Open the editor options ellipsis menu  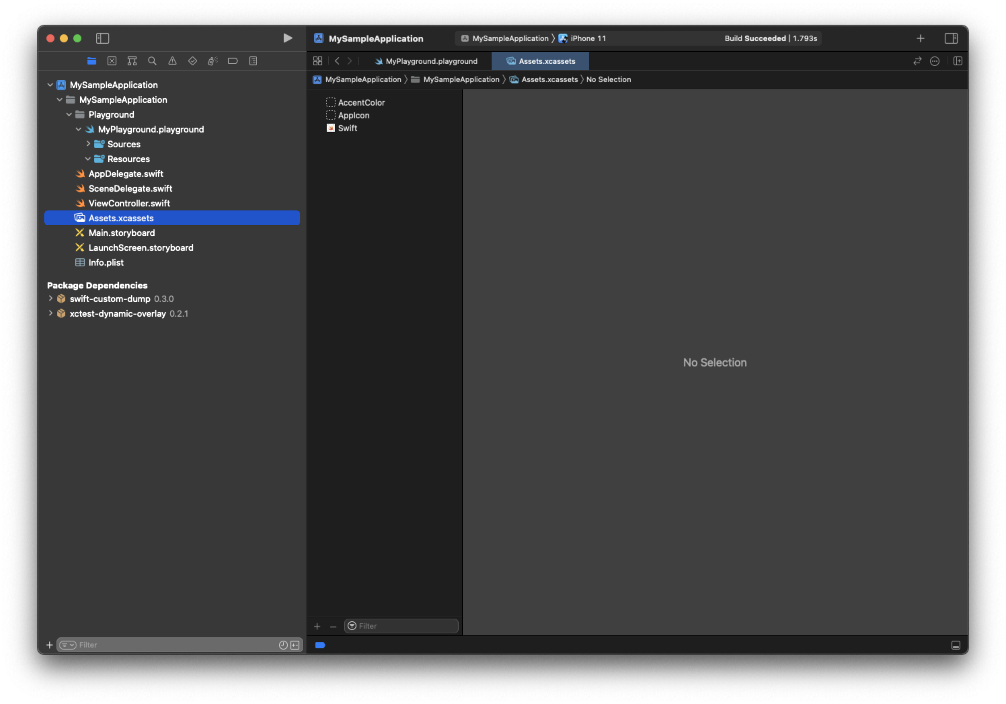coord(935,61)
